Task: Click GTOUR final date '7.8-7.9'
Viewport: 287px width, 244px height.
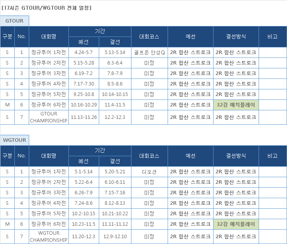Action: pos(115,73)
